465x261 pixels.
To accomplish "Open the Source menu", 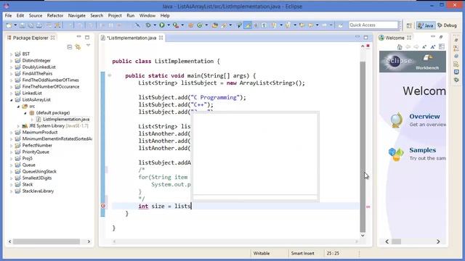I will pos(36,15).
